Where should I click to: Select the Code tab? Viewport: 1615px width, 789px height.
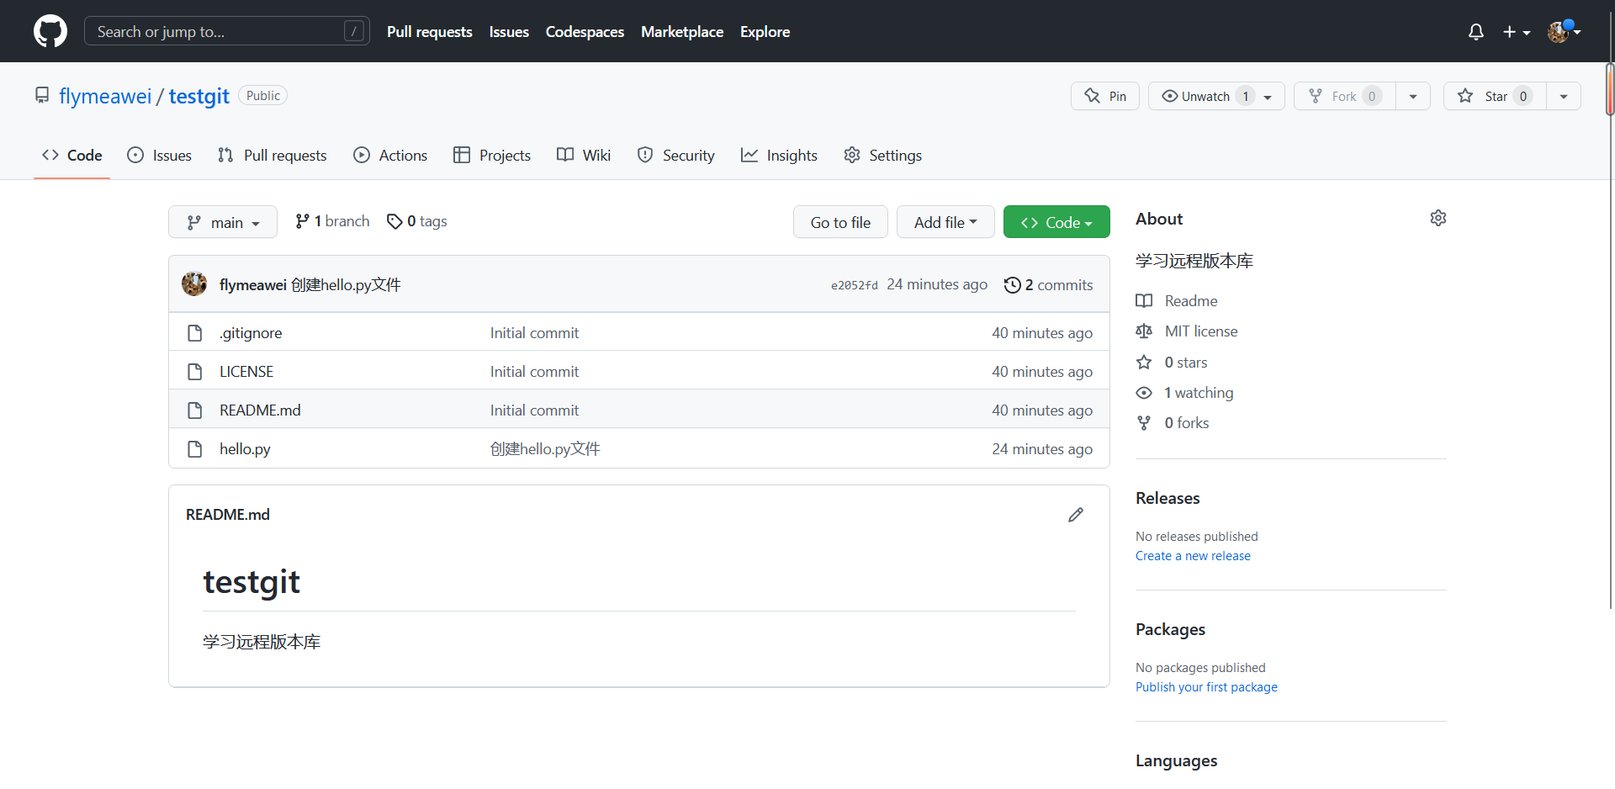point(72,155)
